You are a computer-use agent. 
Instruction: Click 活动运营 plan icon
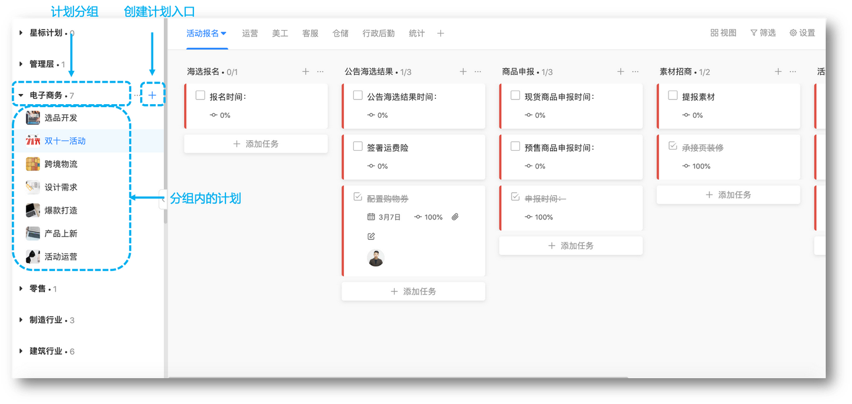point(33,256)
